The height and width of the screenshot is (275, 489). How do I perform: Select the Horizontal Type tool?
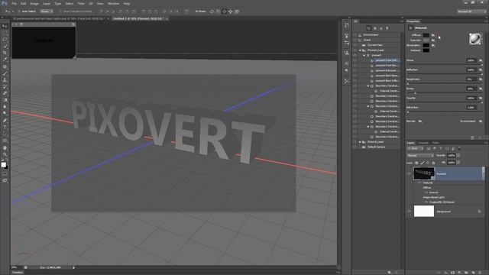click(5, 128)
